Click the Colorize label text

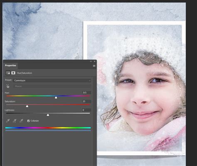34,121
